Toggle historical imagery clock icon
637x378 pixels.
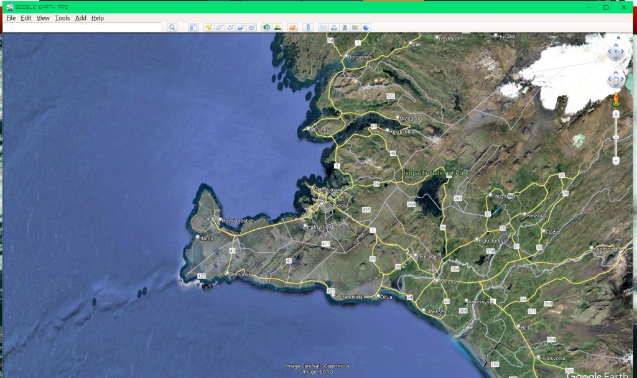pos(266,27)
